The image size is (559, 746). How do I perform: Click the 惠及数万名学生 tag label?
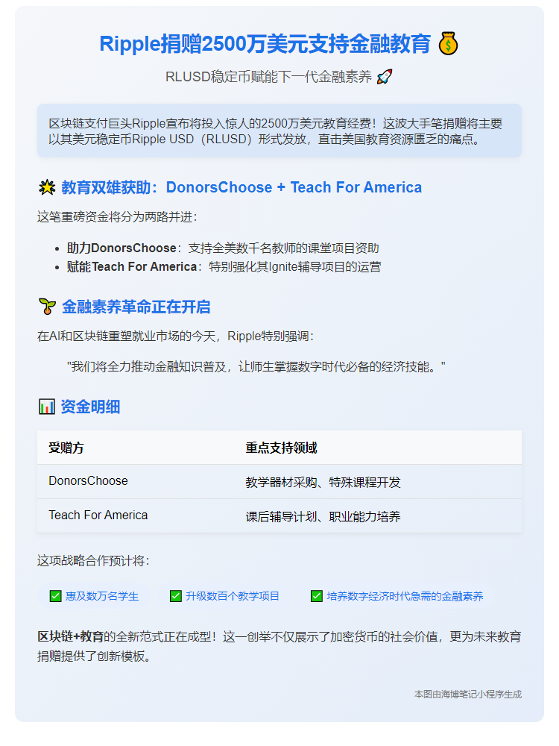click(102, 596)
